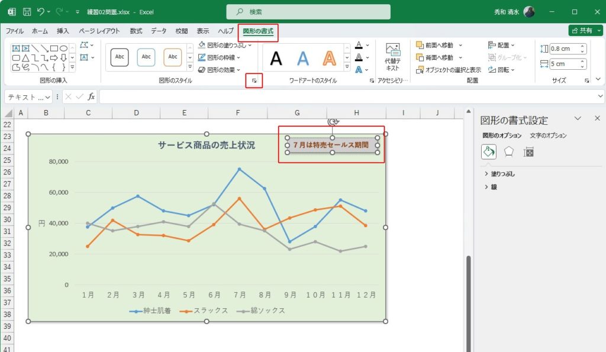The height and width of the screenshot is (352, 606).
Task: Open the 挿入 ribbon tab
Action: (63, 31)
